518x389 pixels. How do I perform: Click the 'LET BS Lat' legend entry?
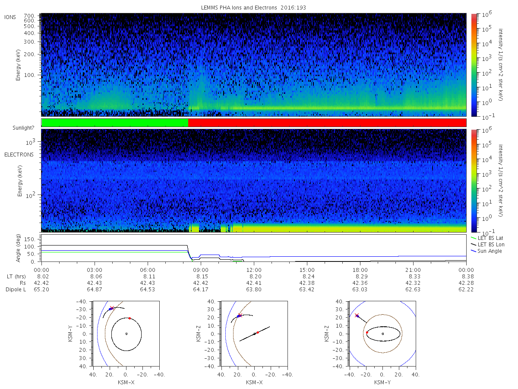click(x=490, y=238)
